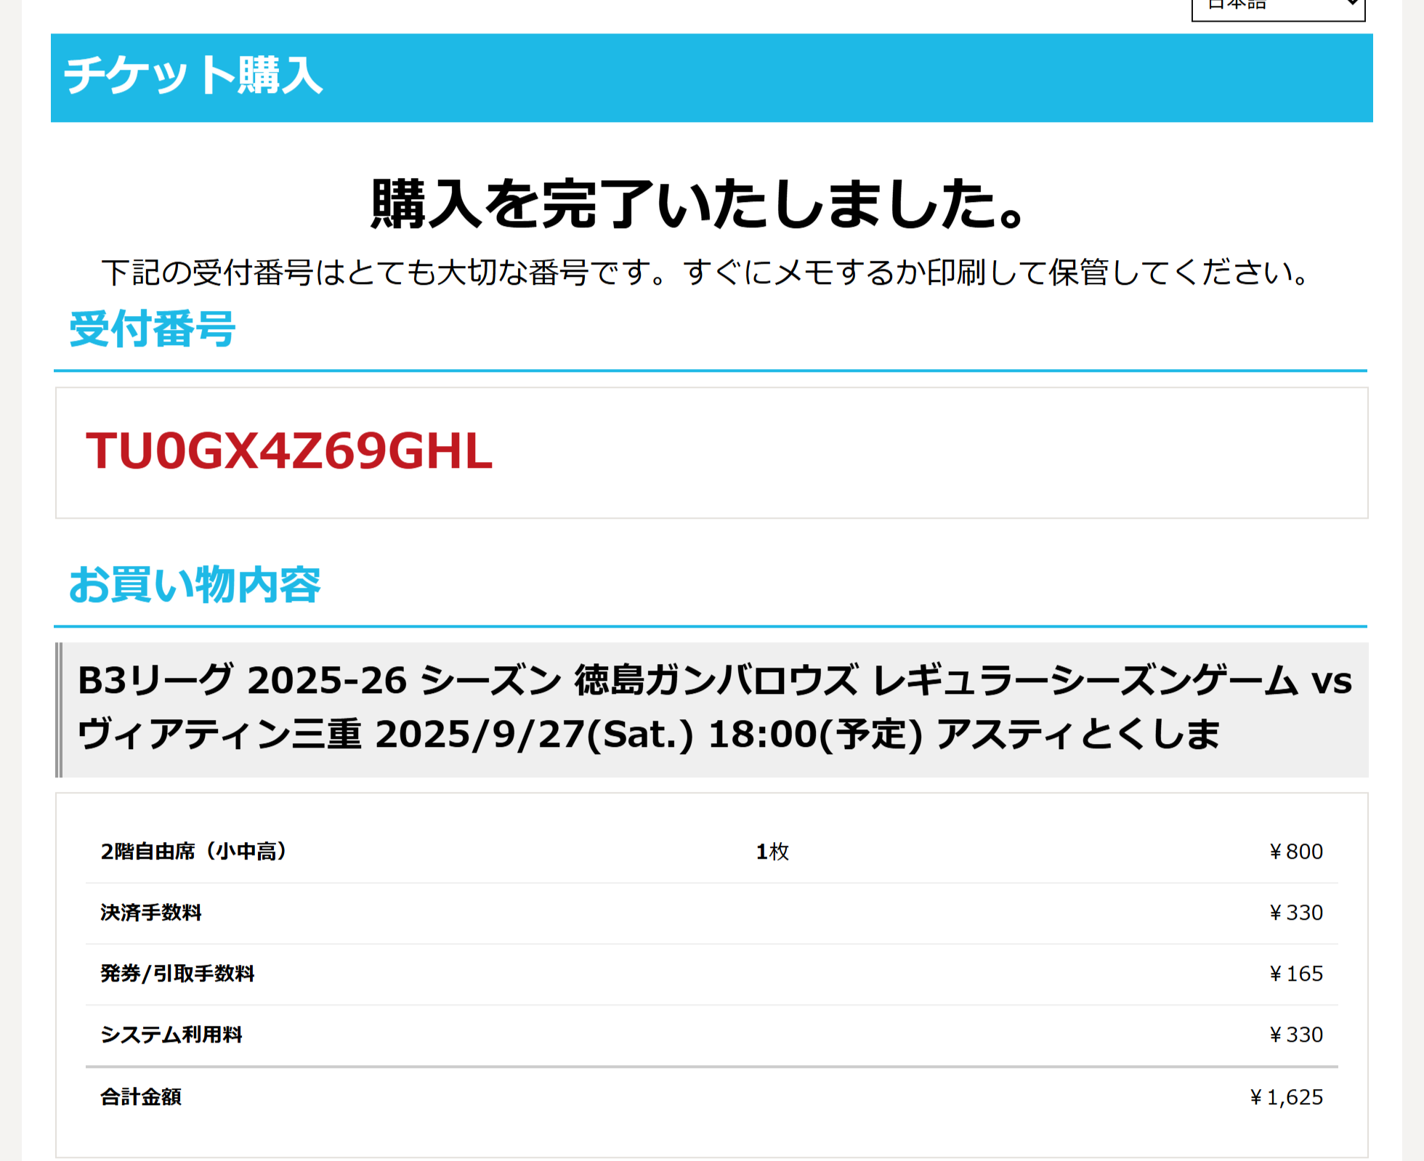Click the お買い物内容 section heading
Image resolution: width=1424 pixels, height=1161 pixels.
pos(194,585)
